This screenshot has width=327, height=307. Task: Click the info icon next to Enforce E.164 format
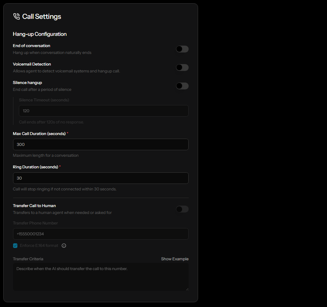point(64,245)
